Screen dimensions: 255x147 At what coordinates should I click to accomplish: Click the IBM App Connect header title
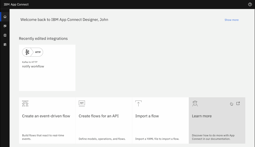coord(16,4)
